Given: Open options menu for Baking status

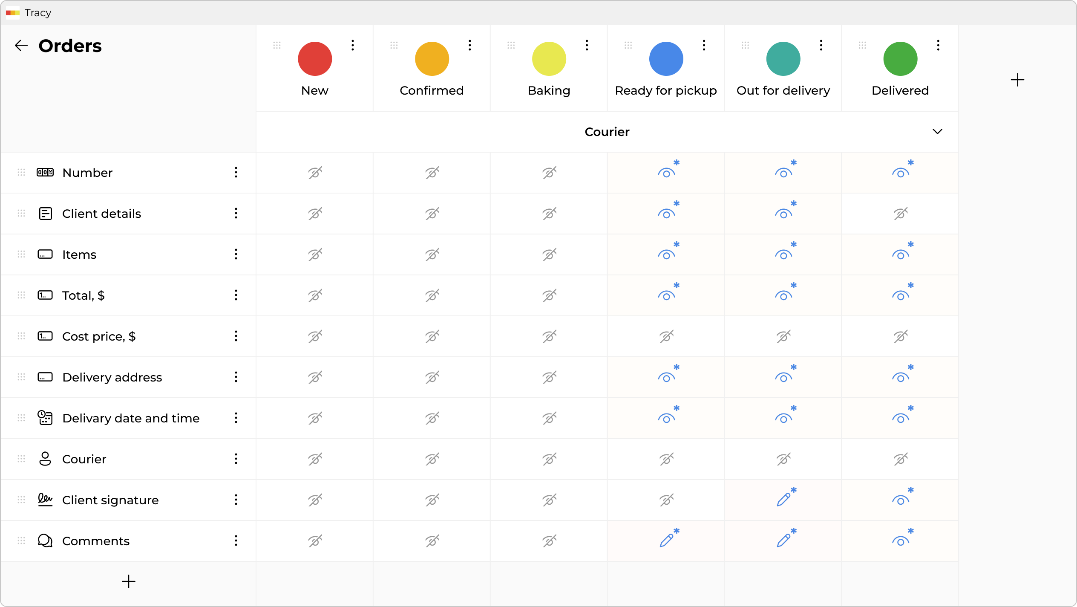Looking at the screenshot, I should (x=587, y=45).
